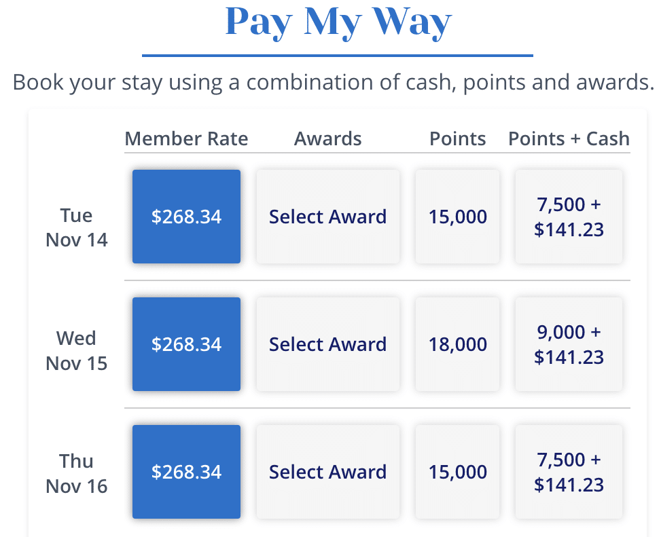The image size is (659, 537).
Task: Click the Points column header
Action: click(x=457, y=139)
